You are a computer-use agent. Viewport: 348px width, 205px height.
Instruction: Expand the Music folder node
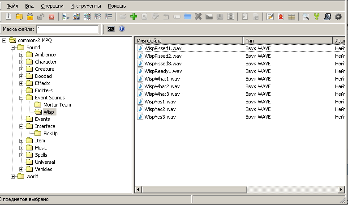click(21, 148)
